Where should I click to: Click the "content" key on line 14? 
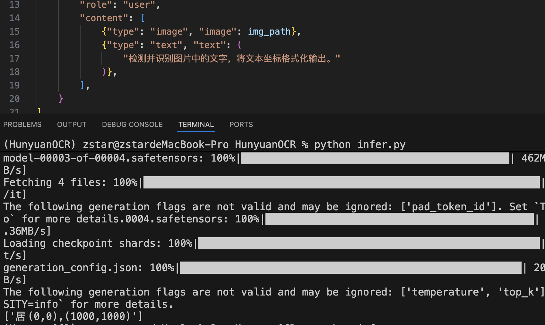coord(104,18)
